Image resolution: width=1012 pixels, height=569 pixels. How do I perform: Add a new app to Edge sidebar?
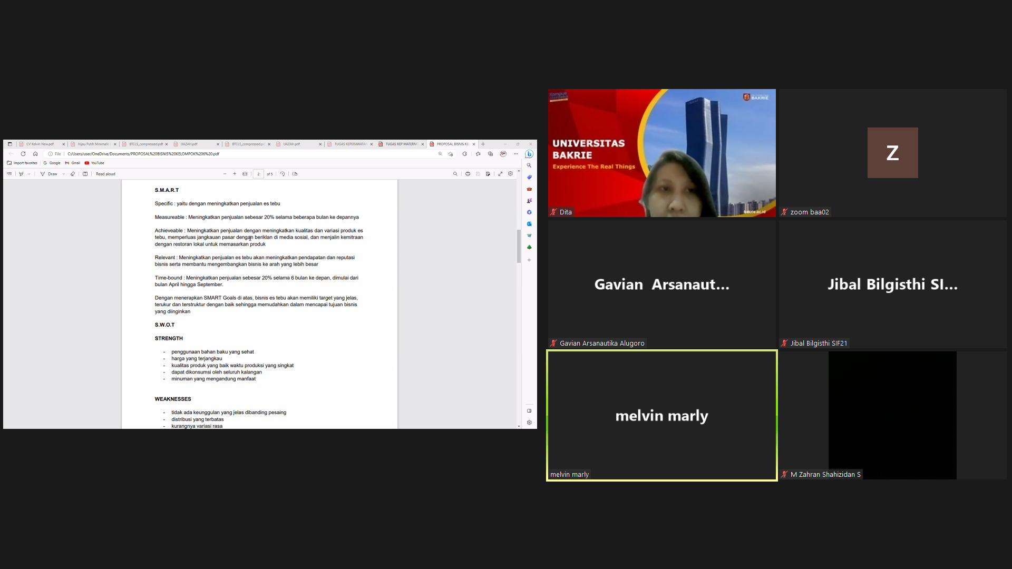(529, 260)
